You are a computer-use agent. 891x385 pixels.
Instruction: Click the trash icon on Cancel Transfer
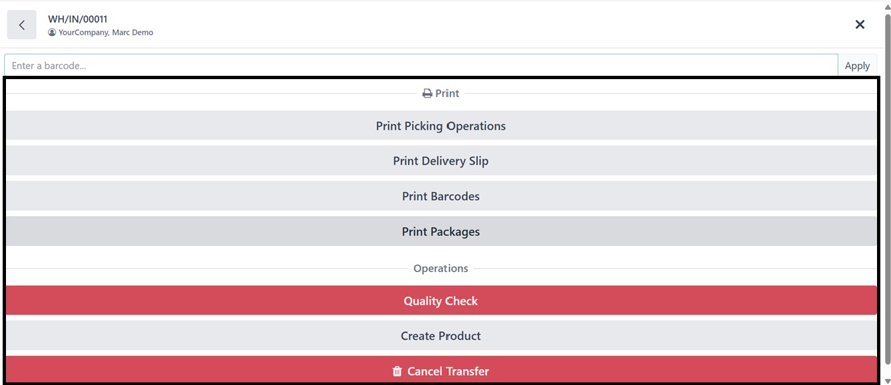tap(397, 371)
